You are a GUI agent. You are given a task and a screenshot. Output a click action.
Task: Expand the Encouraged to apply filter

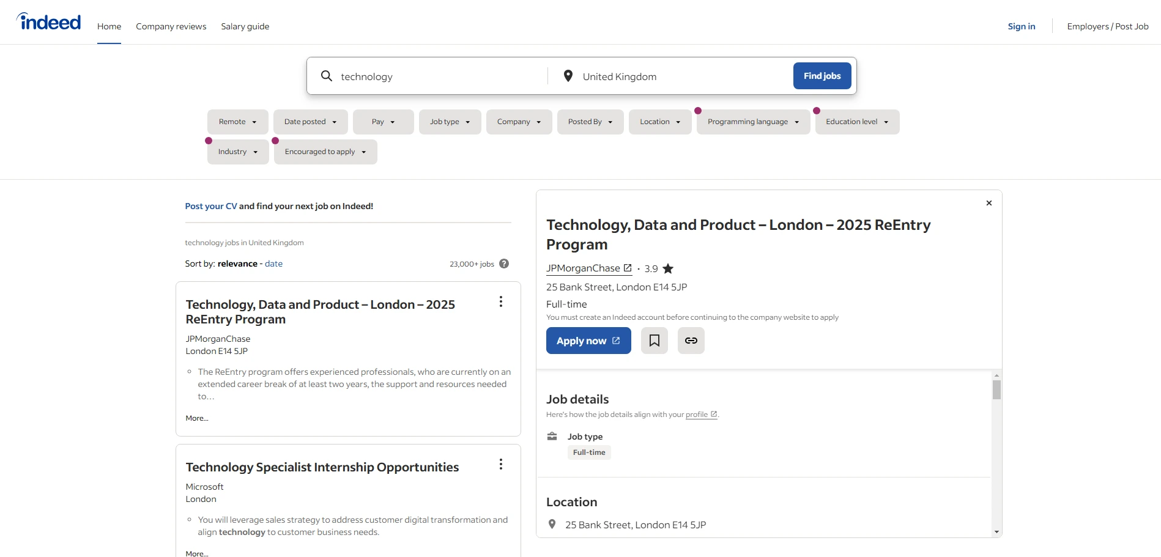point(325,152)
